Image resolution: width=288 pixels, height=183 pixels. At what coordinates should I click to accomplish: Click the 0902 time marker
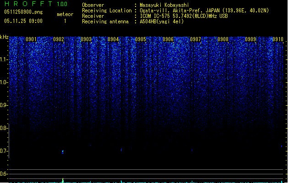[x=59, y=39]
